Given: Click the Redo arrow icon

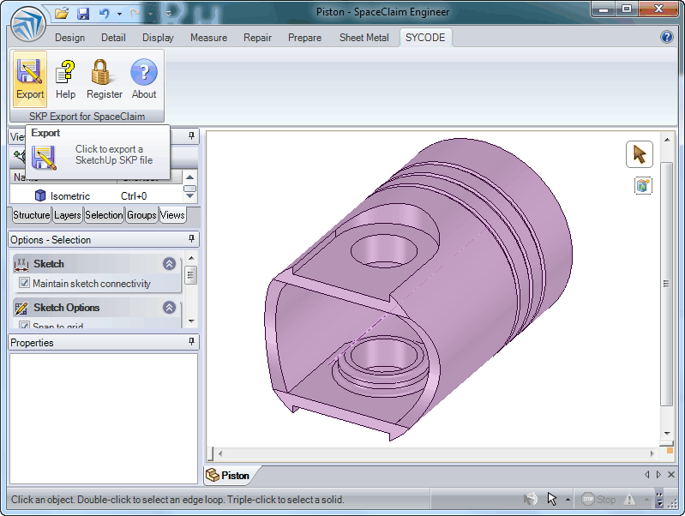Looking at the screenshot, I should click(135, 14).
